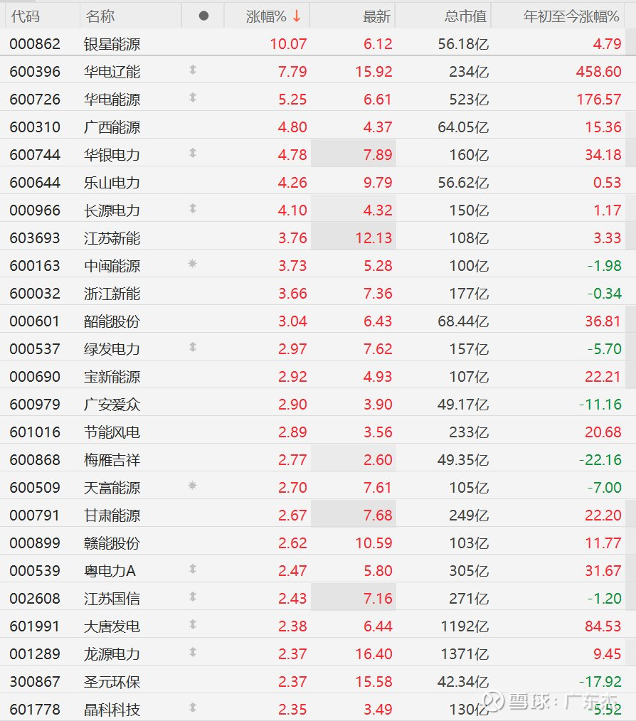The image size is (636, 721).
Task: Select stock name 圣元环保
Action: pyautogui.click(x=112, y=681)
